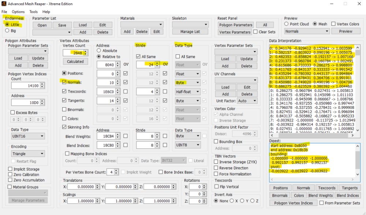
Task: Increment the Vertex Count spinner arrow
Action: click(86, 51)
